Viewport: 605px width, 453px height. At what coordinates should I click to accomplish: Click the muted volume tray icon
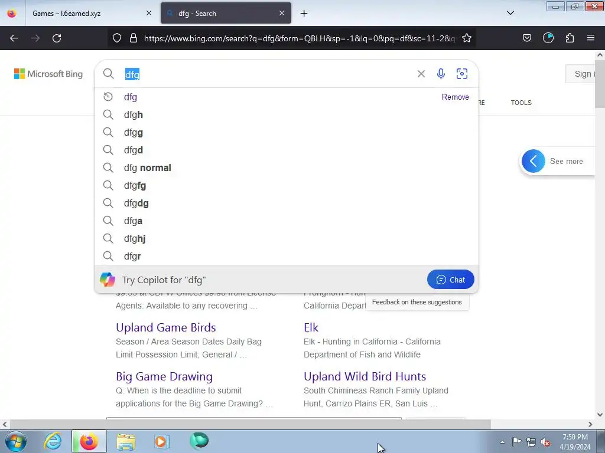click(x=545, y=442)
